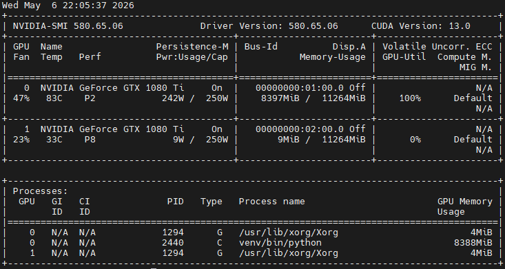Click GPU 1 fan speed 23%
505x269 pixels.
pyautogui.click(x=21, y=140)
